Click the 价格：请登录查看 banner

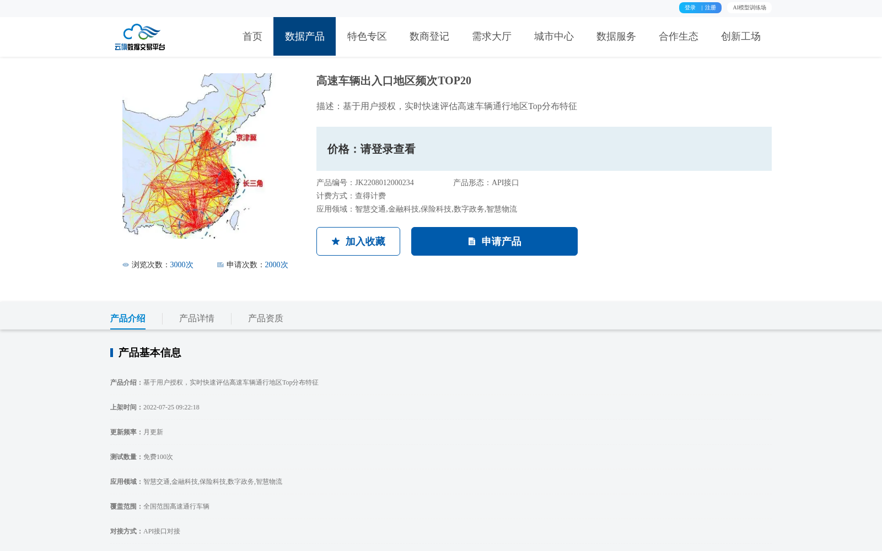544,149
